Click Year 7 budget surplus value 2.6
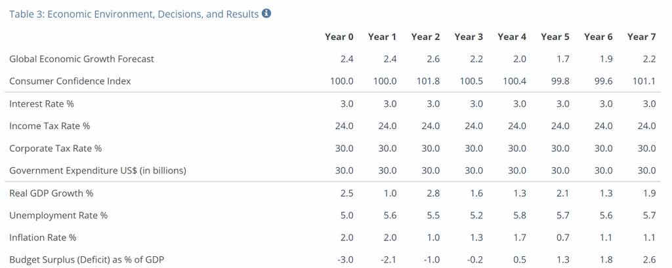 pyautogui.click(x=650, y=260)
